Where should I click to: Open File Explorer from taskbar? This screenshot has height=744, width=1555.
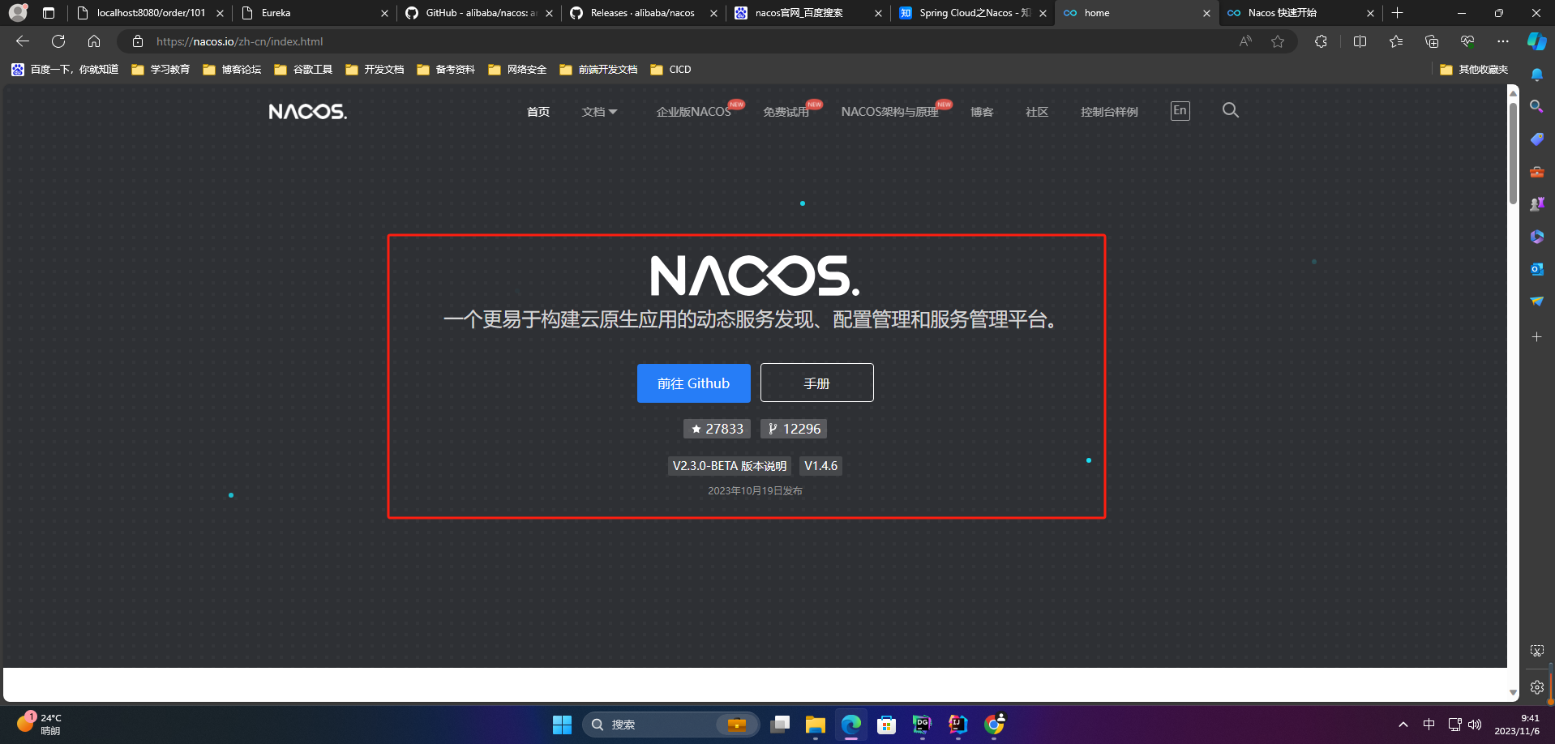point(815,725)
